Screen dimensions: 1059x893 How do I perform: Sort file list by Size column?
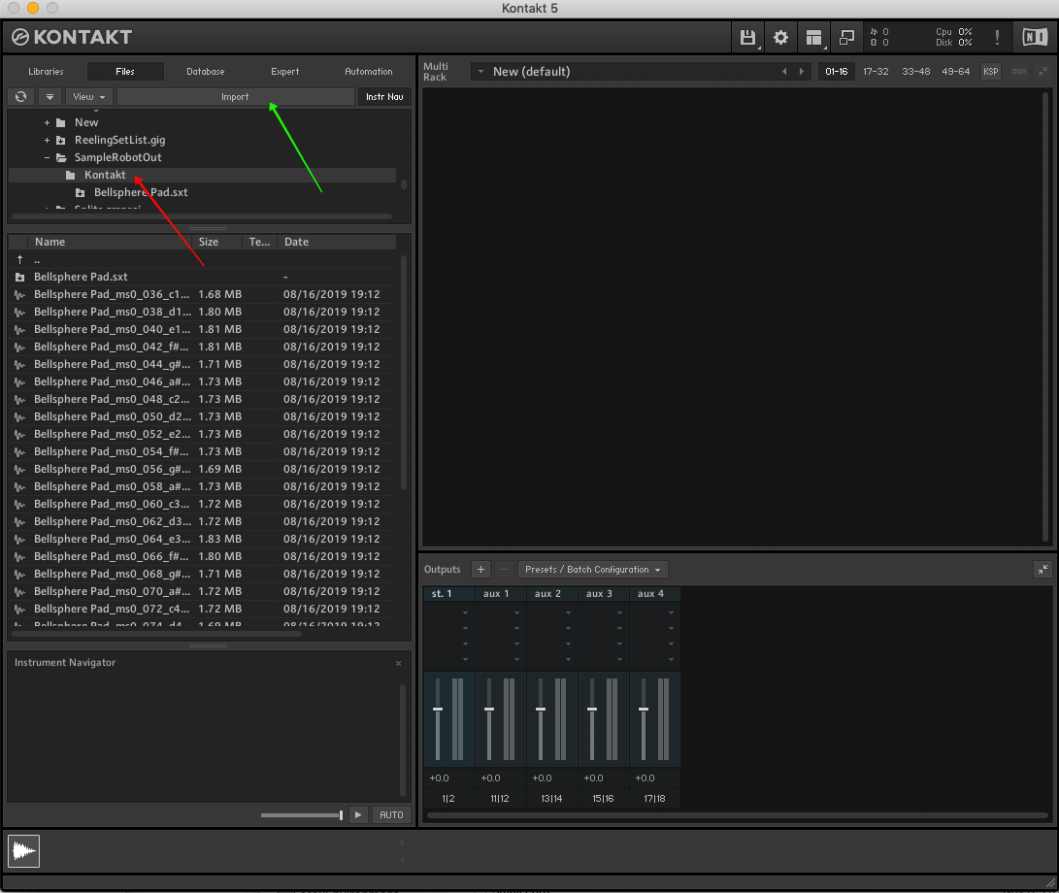pyautogui.click(x=216, y=242)
